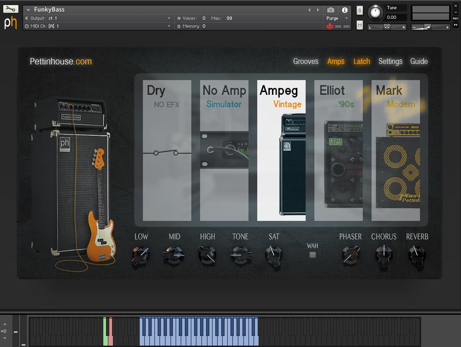Click the REVERB knob

417,254
